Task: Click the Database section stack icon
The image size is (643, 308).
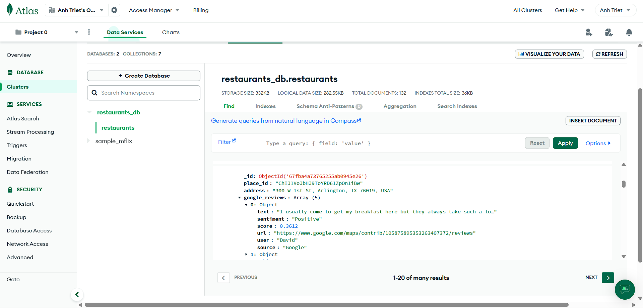Action: pos(10,73)
